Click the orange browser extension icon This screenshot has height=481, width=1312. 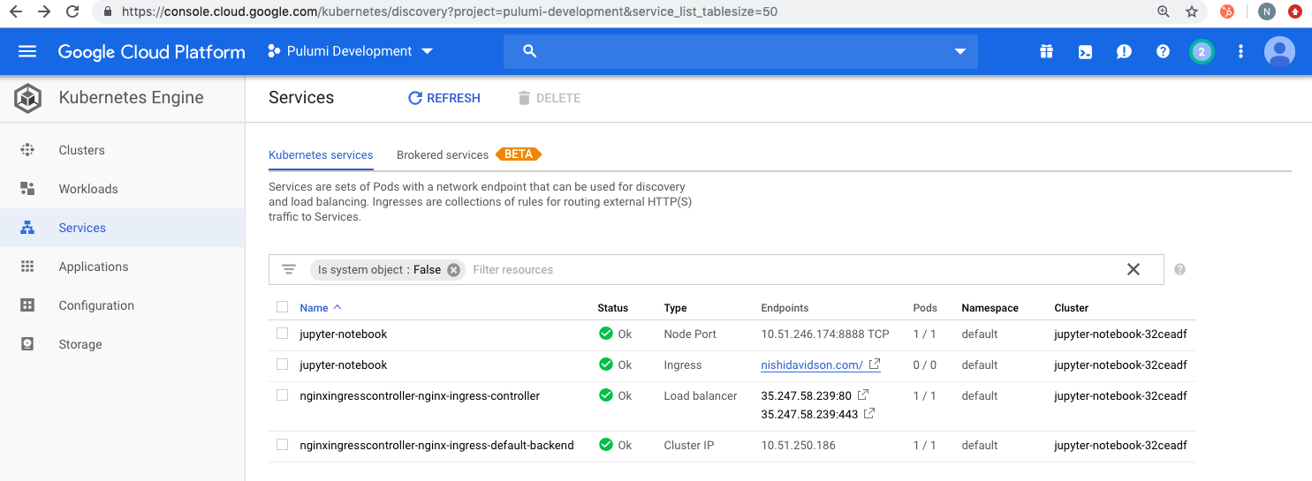(x=1227, y=12)
